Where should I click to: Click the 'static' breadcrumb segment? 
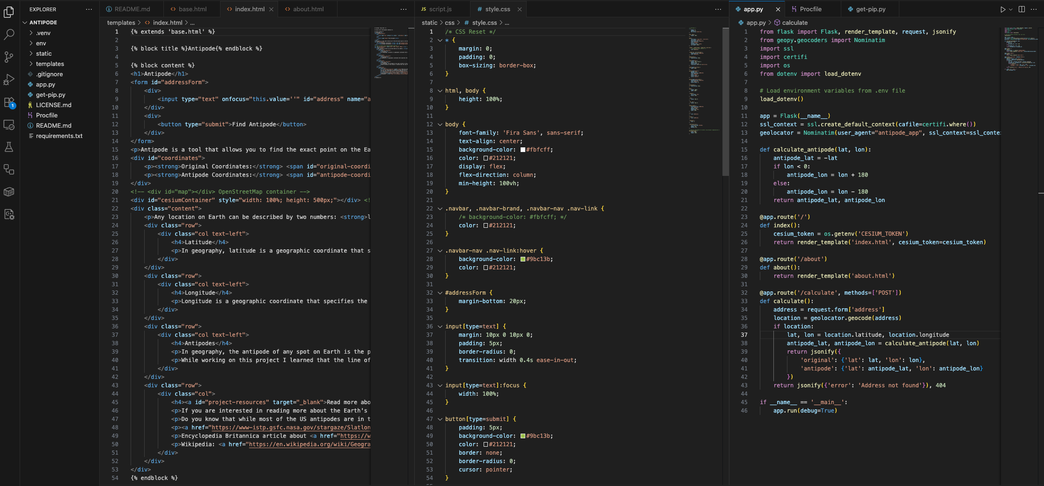pyautogui.click(x=429, y=22)
